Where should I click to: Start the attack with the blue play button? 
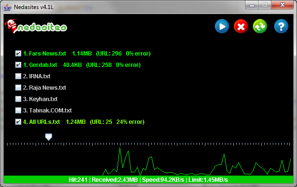[222, 26]
